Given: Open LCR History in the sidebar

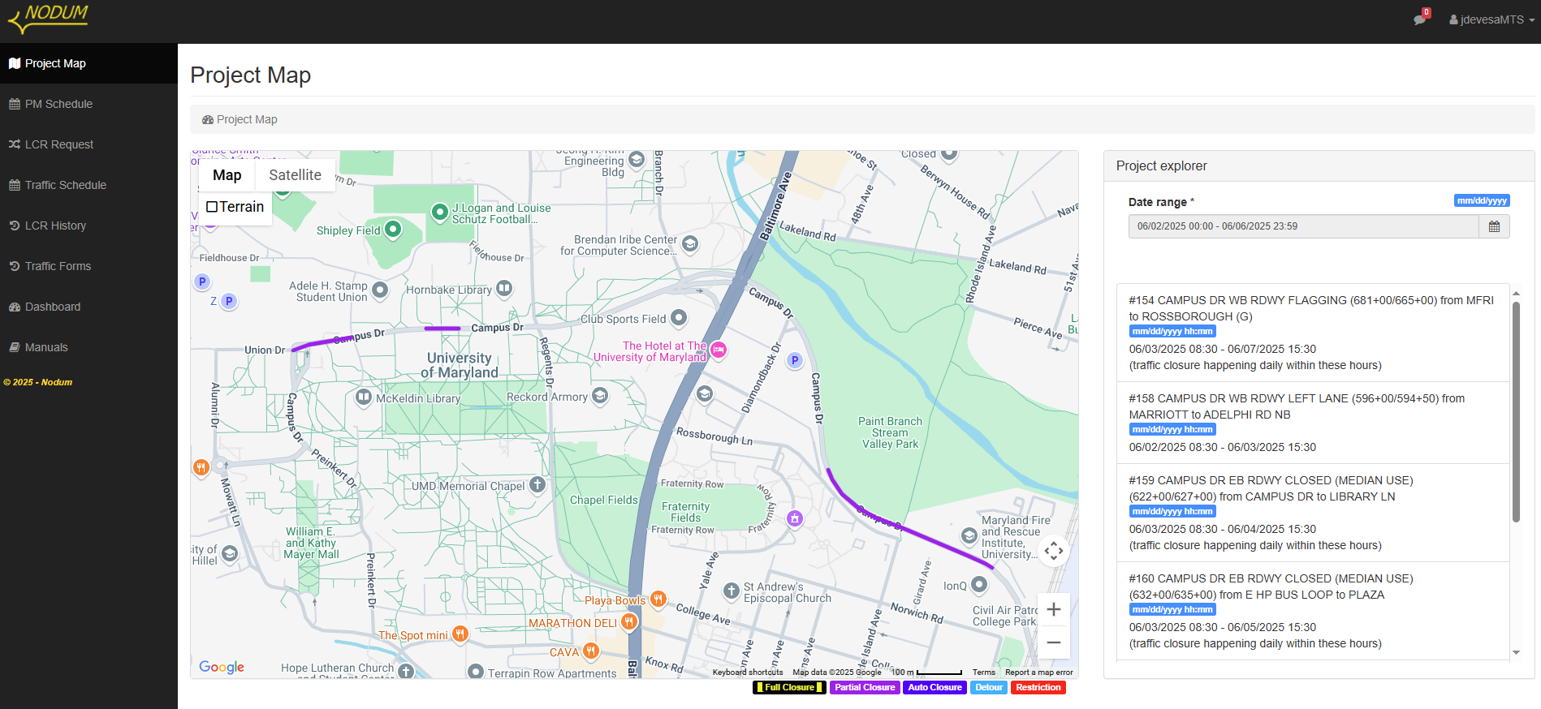Looking at the screenshot, I should coord(88,226).
